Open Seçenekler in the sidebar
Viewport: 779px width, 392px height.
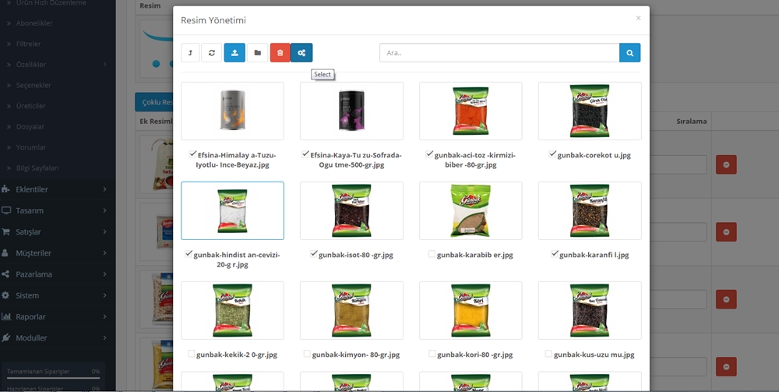click(33, 85)
